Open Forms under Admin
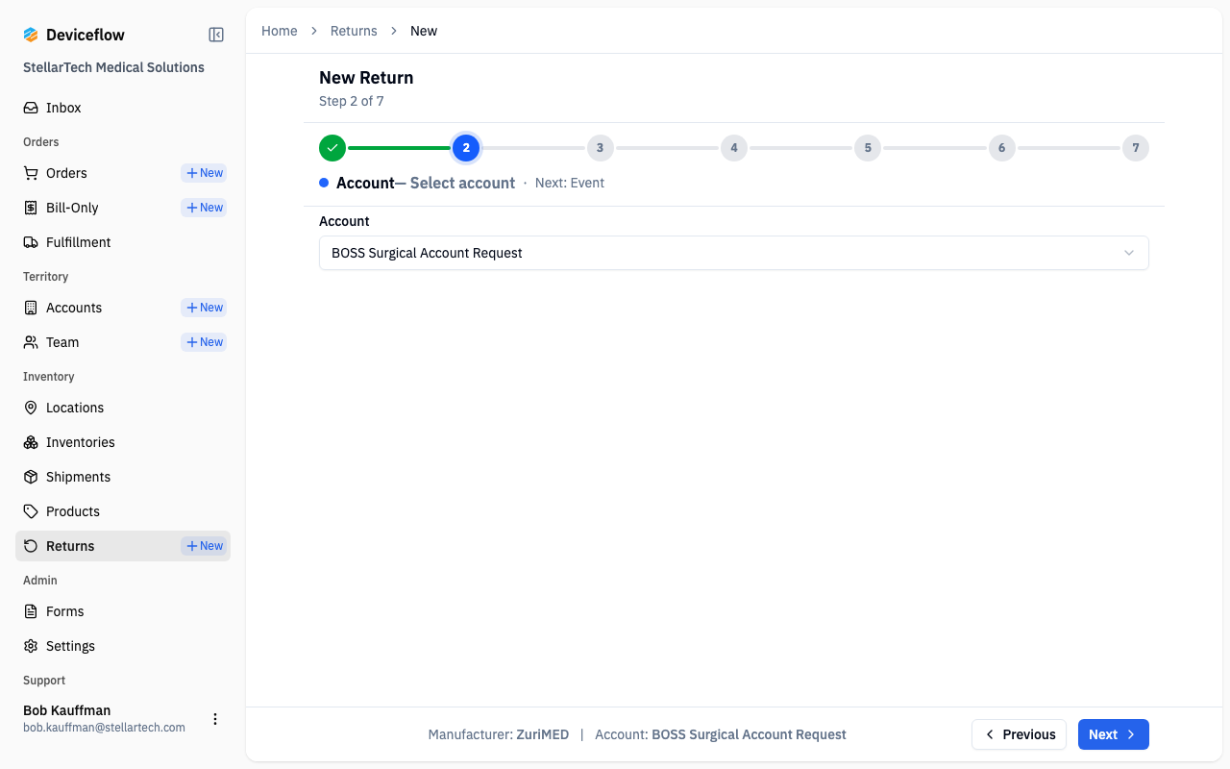 [123, 611]
